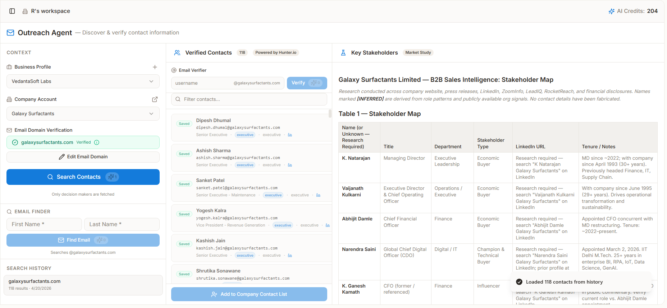Open LinkedIn icon for Dipesh Dhumal

(x=290, y=135)
